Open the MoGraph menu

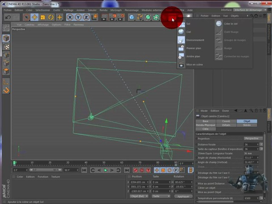pos(116,10)
